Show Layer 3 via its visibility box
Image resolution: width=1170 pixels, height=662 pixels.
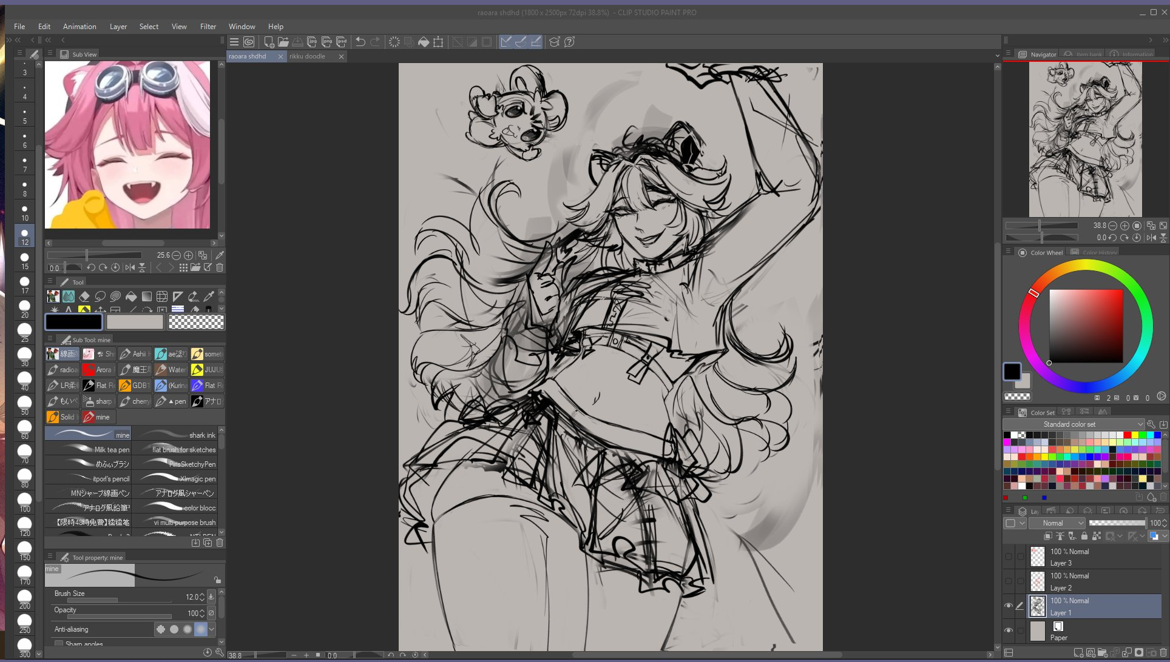[x=1009, y=557]
